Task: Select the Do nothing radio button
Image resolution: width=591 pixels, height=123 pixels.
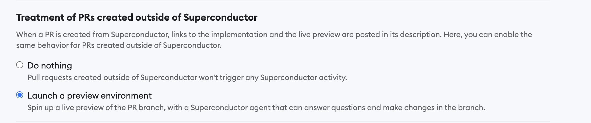Action: tap(20, 65)
